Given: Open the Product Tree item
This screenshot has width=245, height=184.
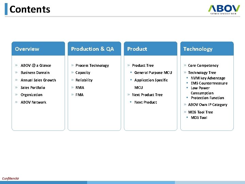Looking at the screenshot, I should [x=143, y=65].
